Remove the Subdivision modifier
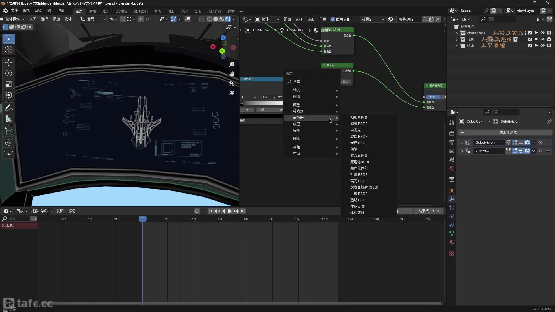Image resolution: width=555 pixels, height=312 pixels. (540, 142)
